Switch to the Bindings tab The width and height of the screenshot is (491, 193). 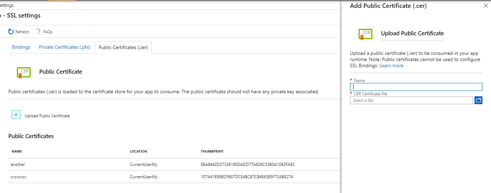pyautogui.click(x=21, y=47)
